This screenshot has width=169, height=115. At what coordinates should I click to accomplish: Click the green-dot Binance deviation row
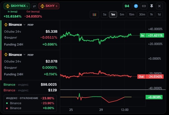pyautogui.click(x=30, y=103)
